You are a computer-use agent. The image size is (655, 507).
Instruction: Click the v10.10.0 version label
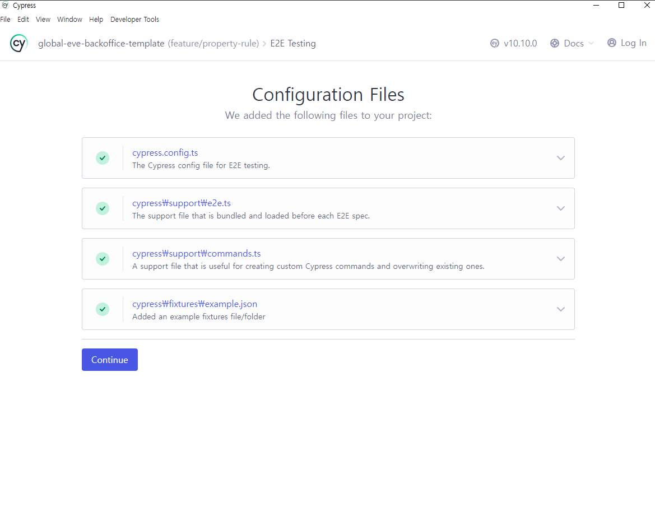pos(521,44)
